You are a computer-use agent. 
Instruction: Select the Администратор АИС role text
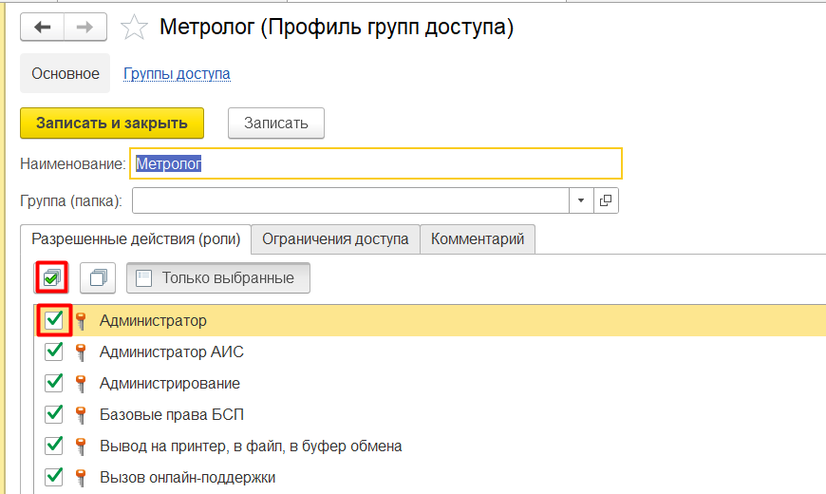tap(172, 351)
